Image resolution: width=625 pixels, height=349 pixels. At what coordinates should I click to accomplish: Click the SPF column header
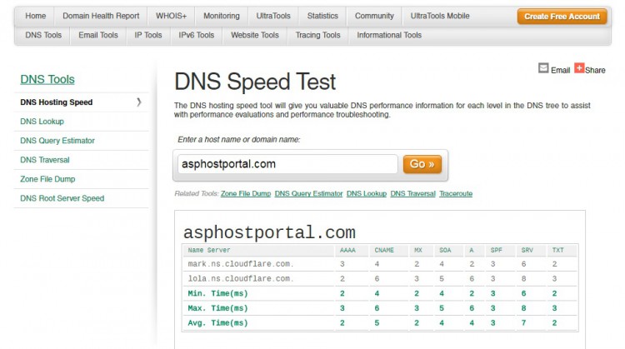pyautogui.click(x=496, y=250)
